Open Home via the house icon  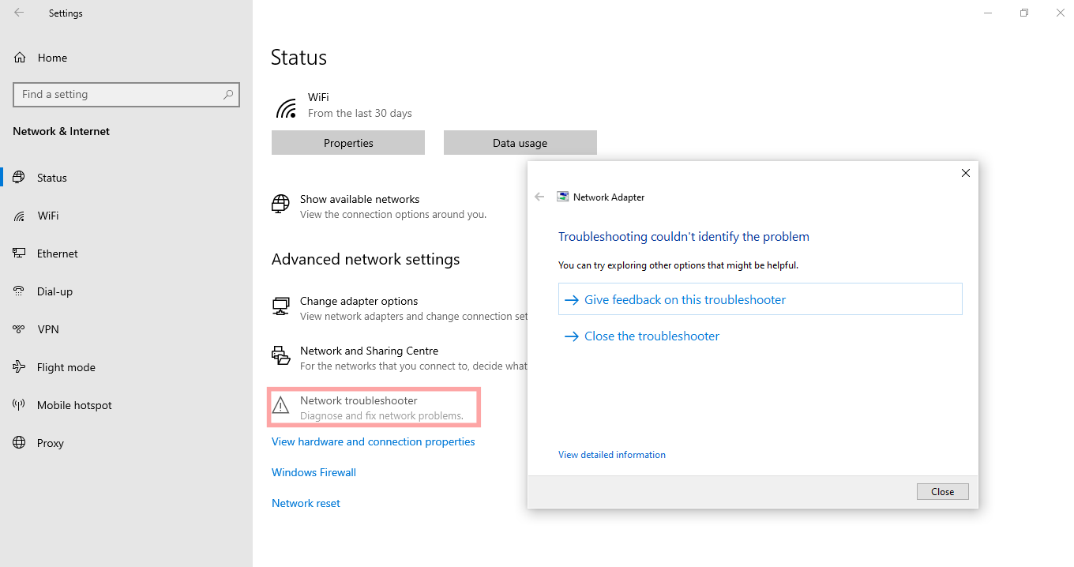click(x=20, y=58)
